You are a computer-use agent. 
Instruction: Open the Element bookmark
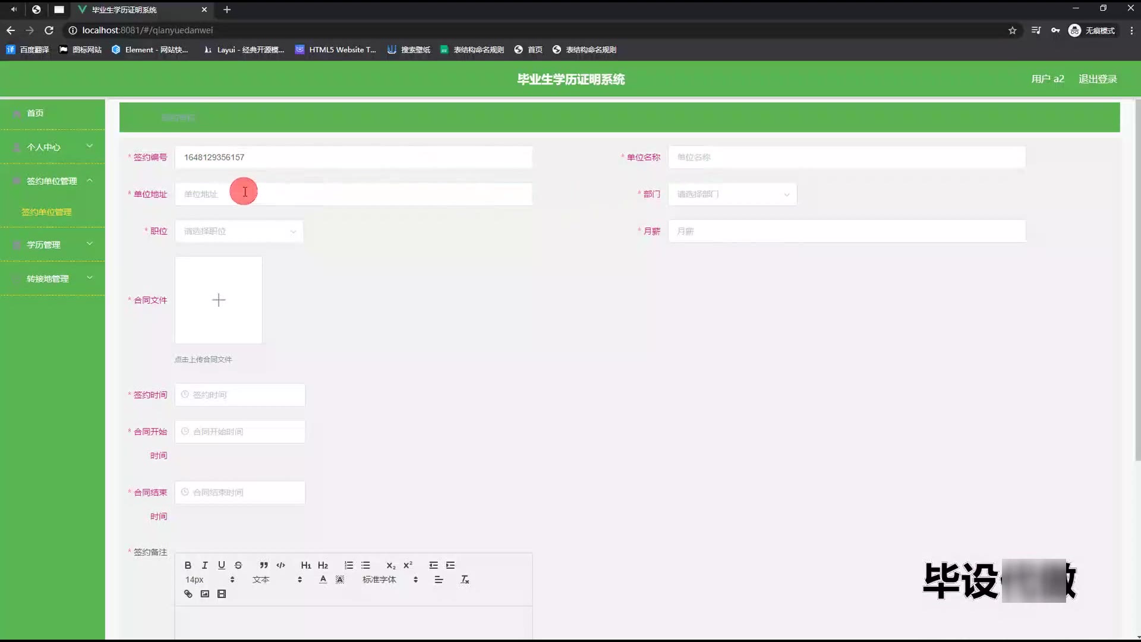coord(150,50)
